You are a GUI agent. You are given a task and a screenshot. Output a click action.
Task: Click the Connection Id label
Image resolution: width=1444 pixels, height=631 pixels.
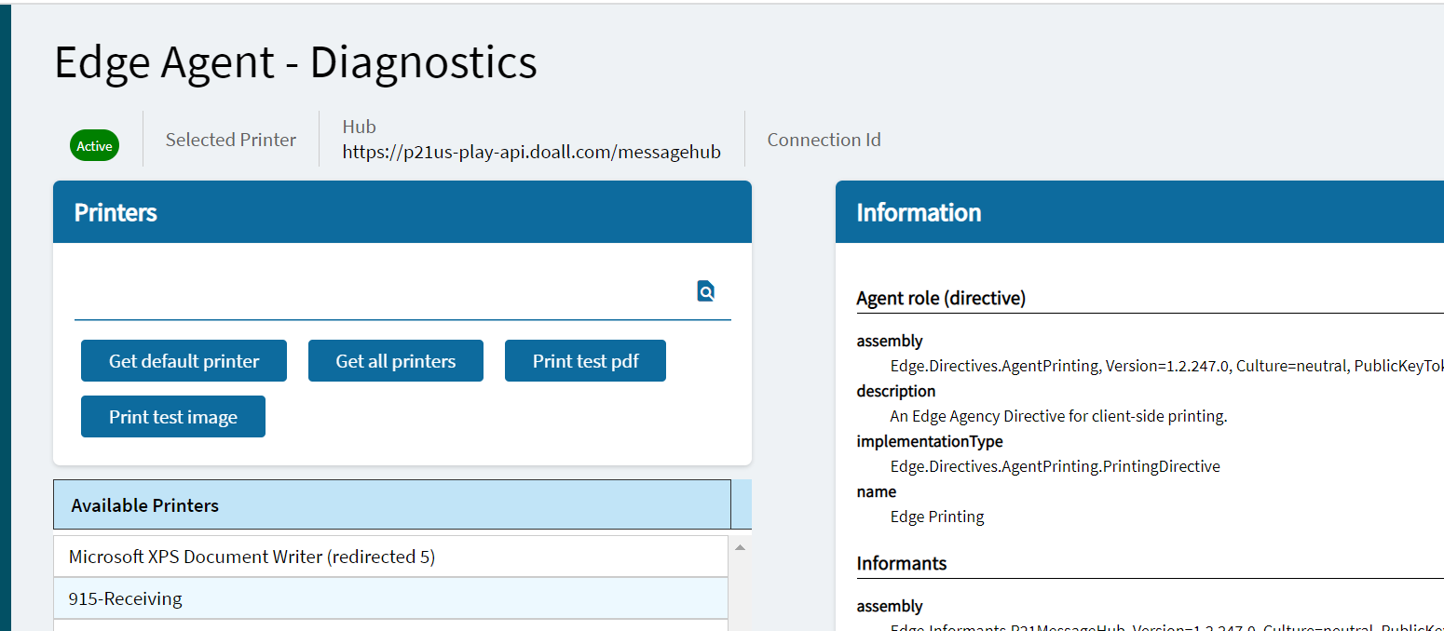coord(824,140)
